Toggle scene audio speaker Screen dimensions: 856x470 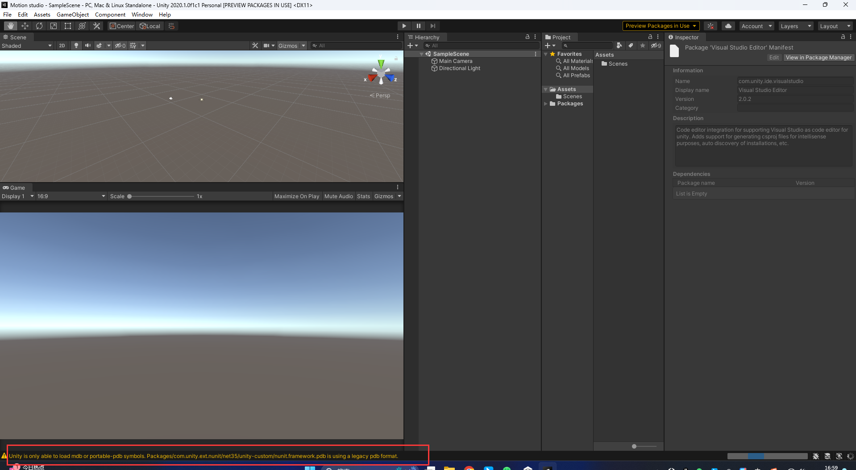pos(88,46)
